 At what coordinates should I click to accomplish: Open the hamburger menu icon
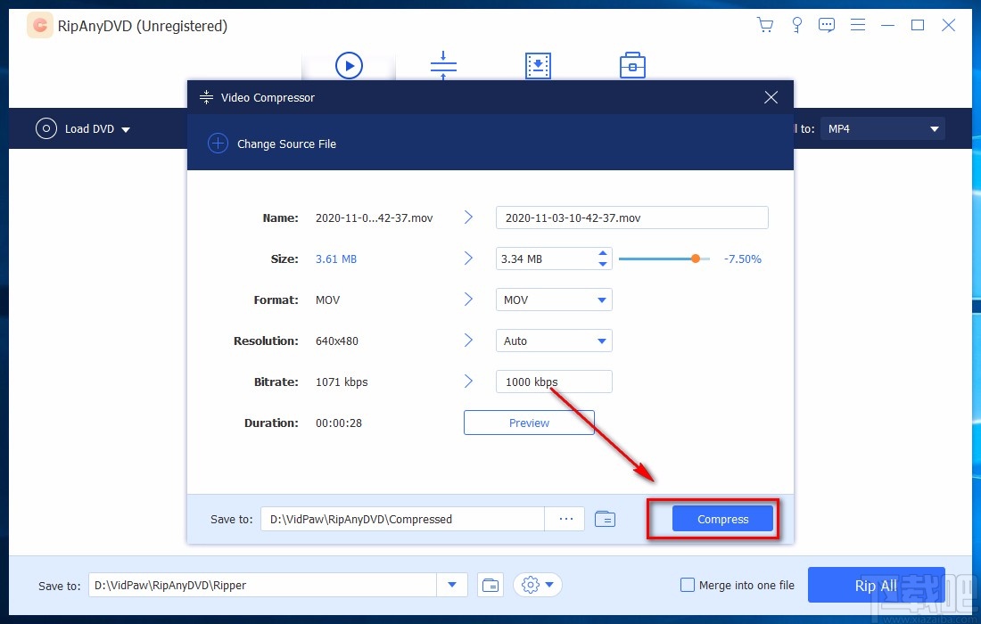[x=858, y=25]
